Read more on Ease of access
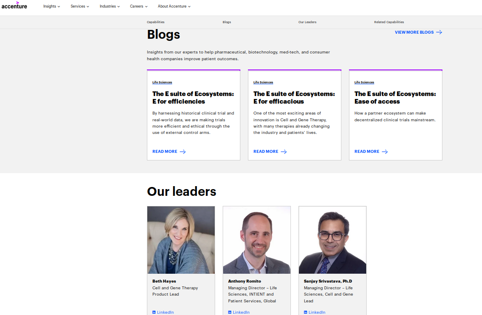 coord(371,152)
